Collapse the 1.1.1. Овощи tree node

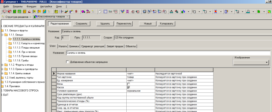pyautogui.click(x=2, y=35)
